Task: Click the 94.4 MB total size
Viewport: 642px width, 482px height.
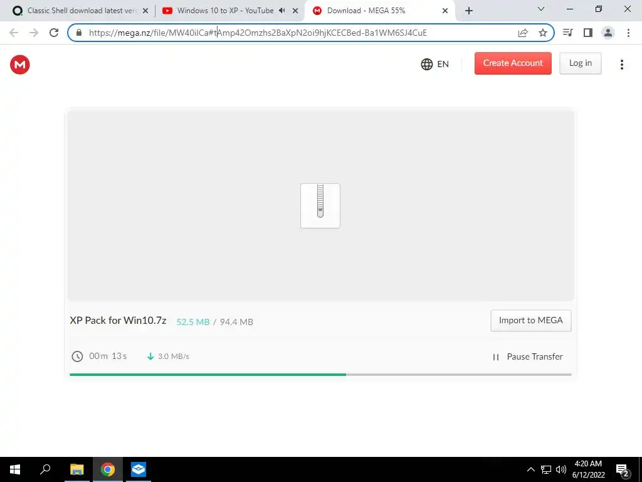Action: click(236, 322)
